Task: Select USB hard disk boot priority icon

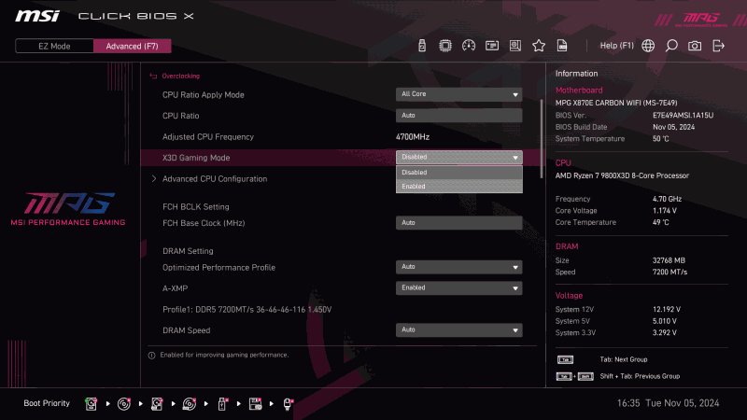Action: coord(157,404)
